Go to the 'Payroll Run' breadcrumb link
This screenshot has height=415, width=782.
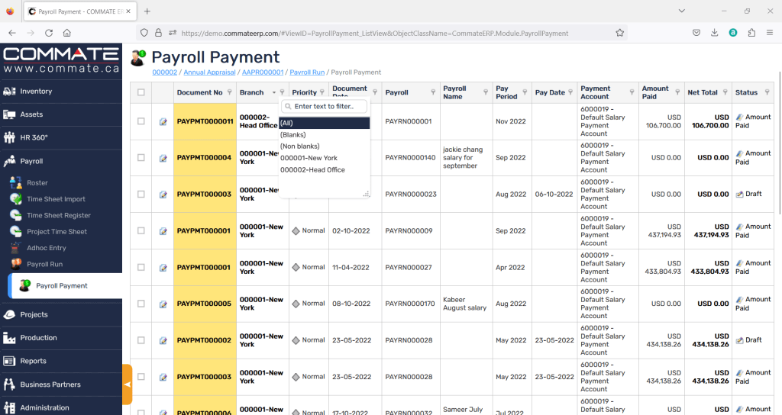(x=307, y=72)
